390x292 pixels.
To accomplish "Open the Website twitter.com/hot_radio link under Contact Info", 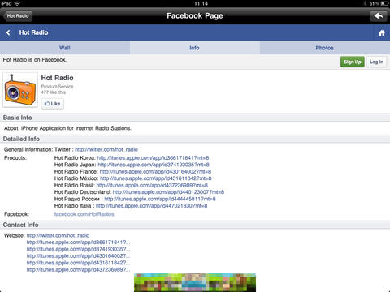I will point(58,235).
